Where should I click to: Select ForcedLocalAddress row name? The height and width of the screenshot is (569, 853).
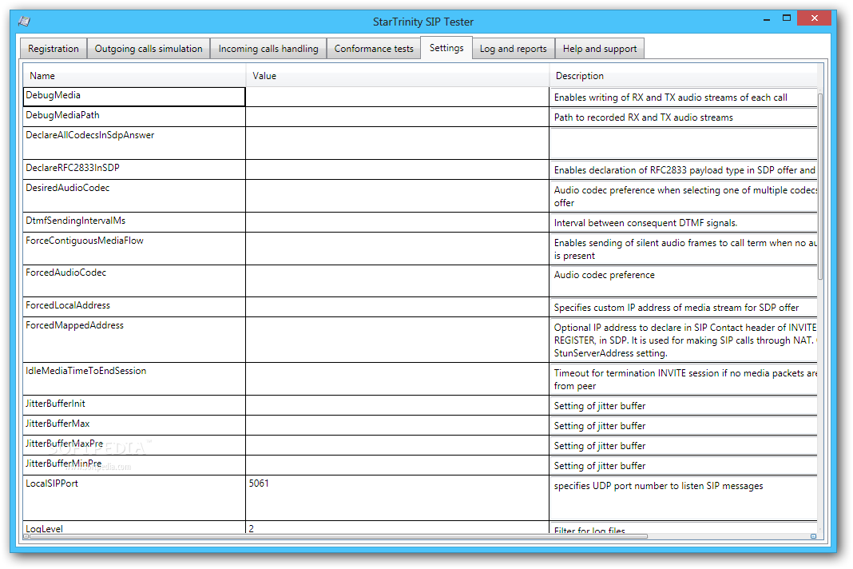[134, 307]
